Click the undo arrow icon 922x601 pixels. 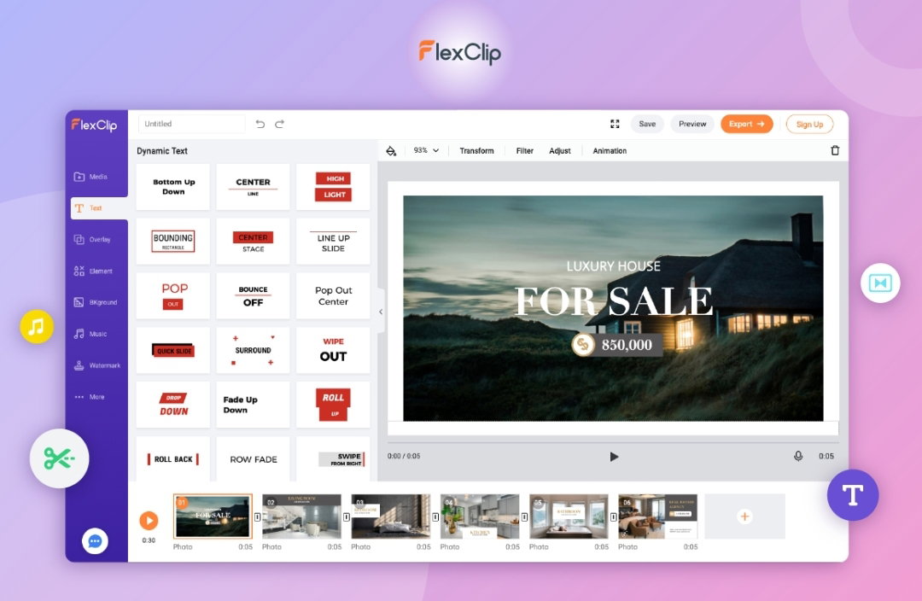tap(260, 124)
